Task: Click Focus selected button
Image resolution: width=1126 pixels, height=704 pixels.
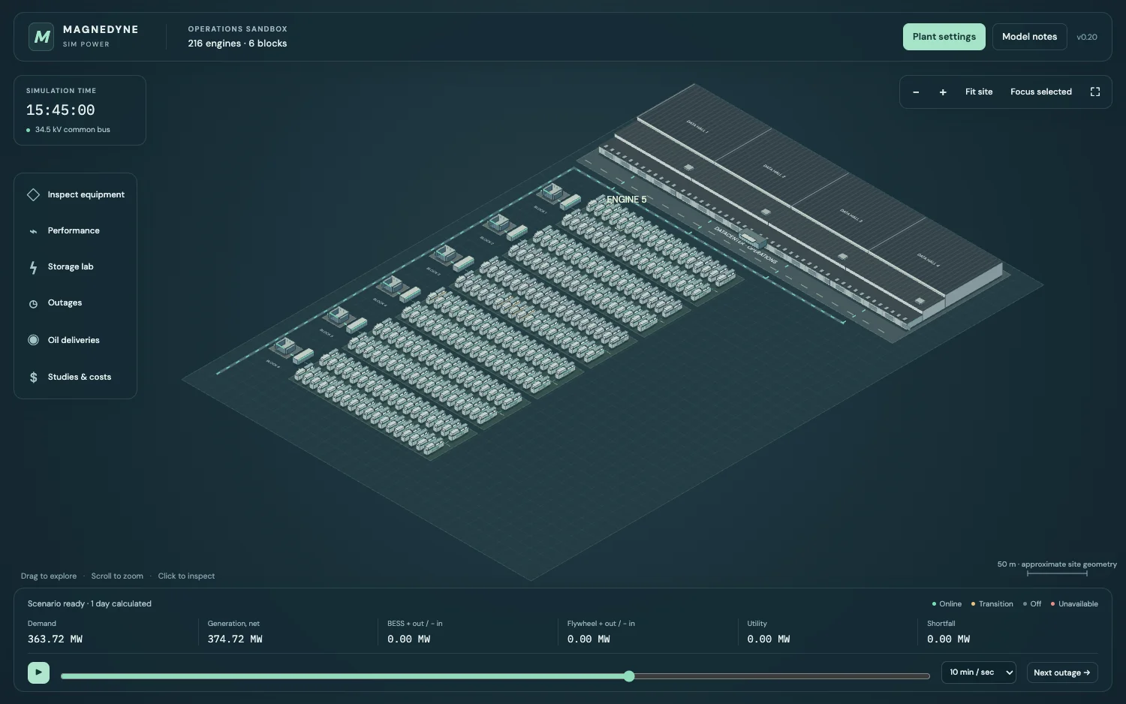Action: (1041, 92)
